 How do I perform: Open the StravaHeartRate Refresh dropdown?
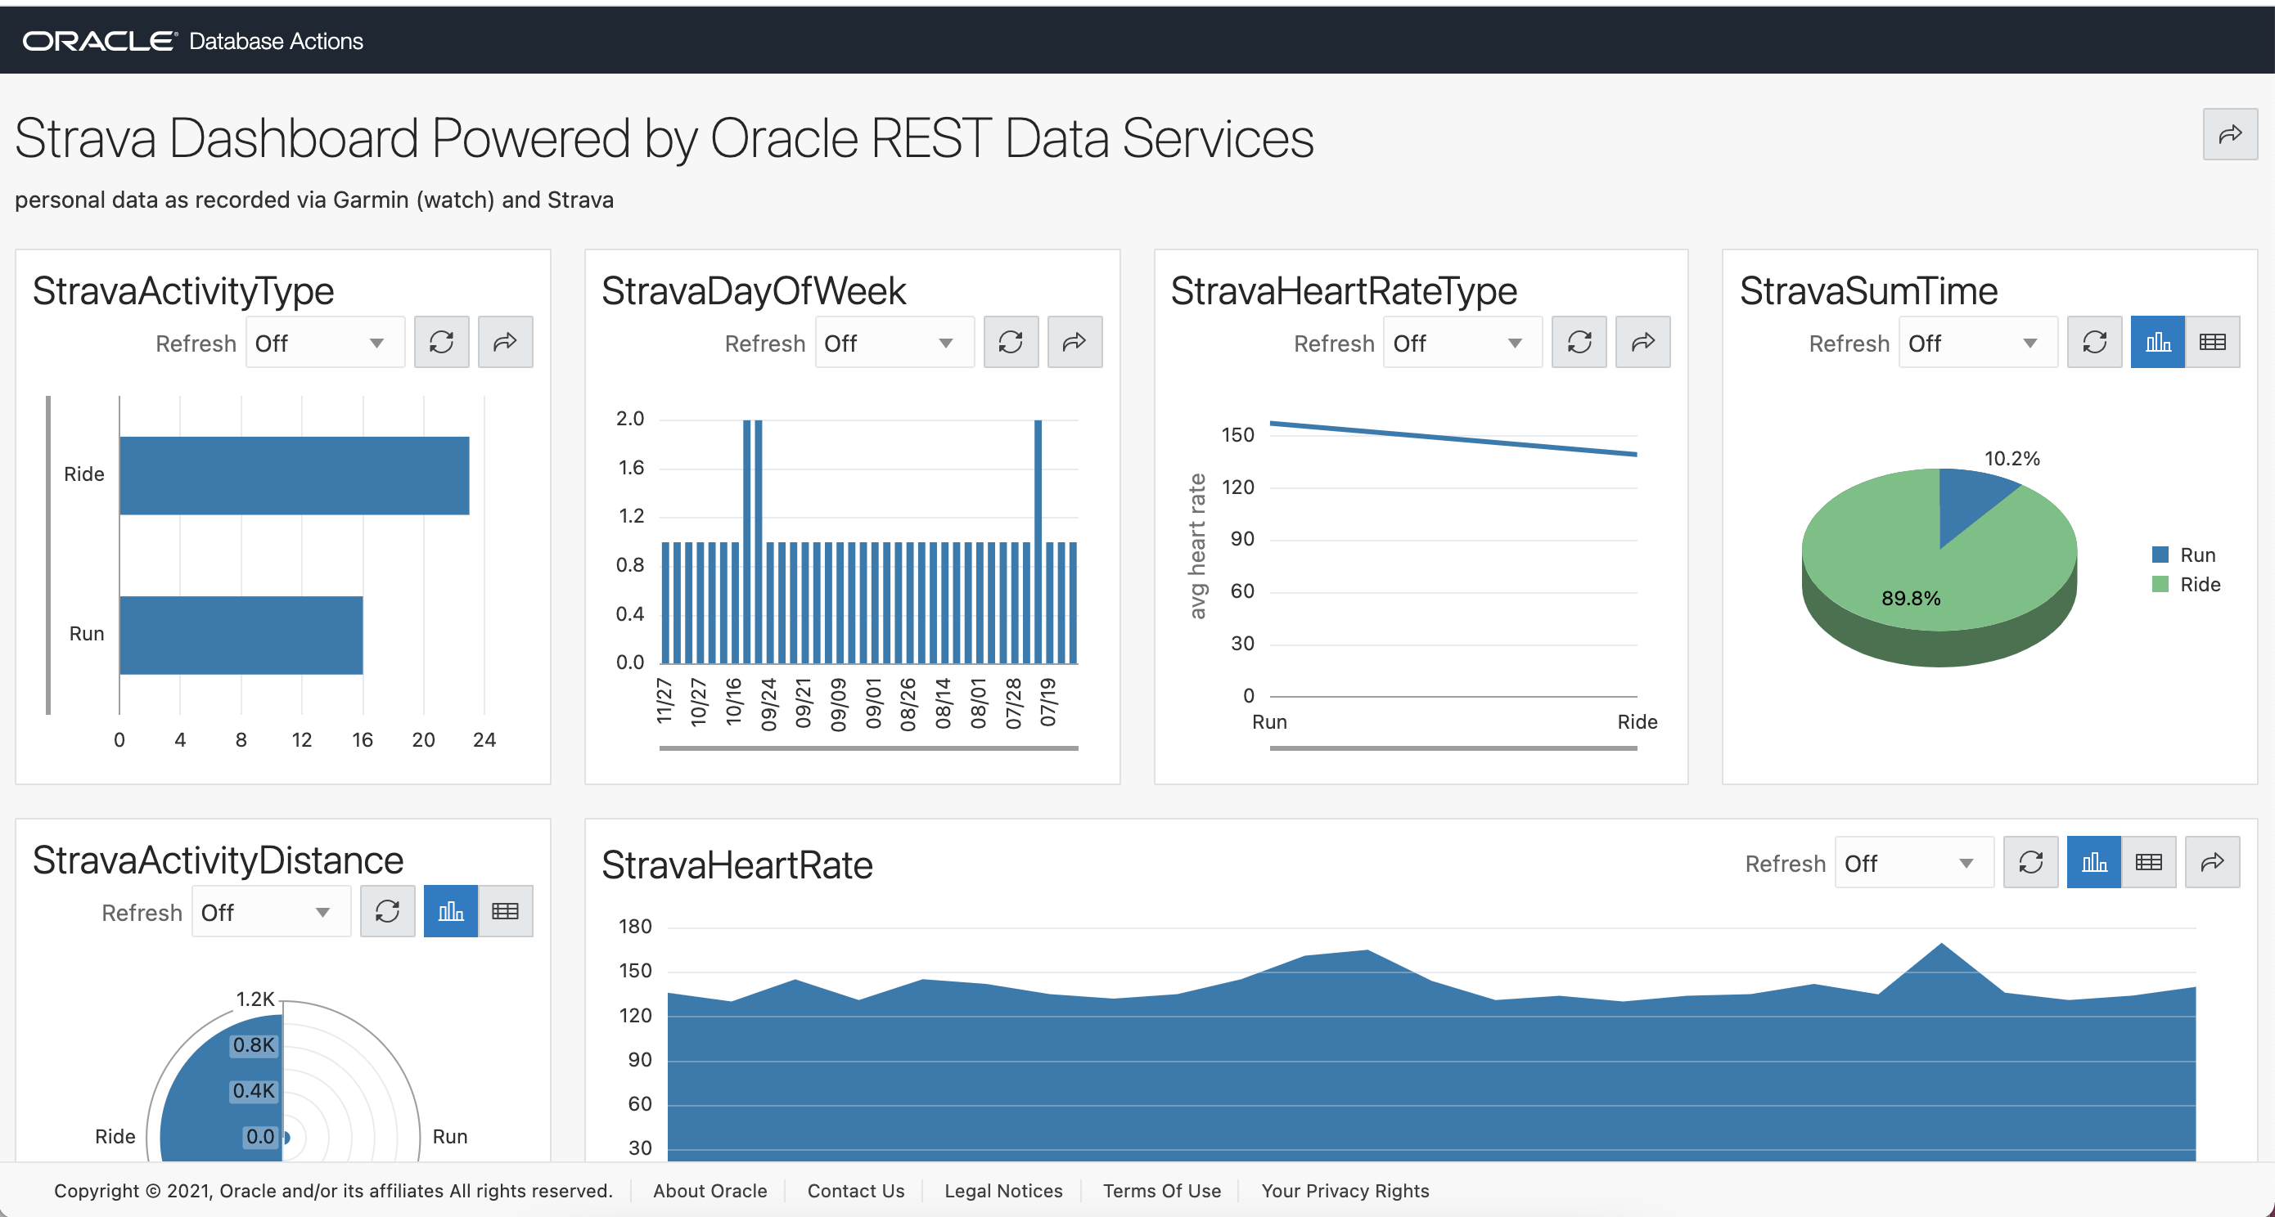[1915, 862]
